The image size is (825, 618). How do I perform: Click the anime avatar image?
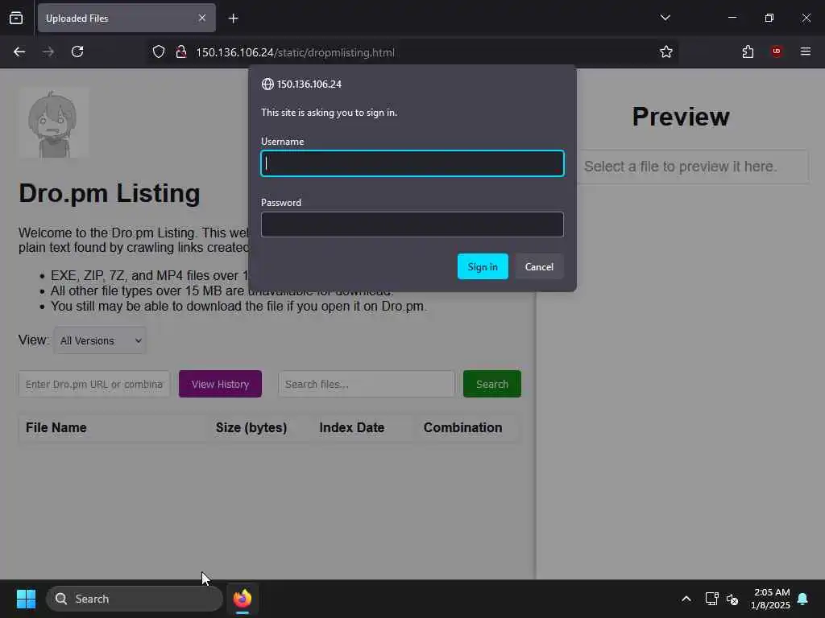(53, 123)
